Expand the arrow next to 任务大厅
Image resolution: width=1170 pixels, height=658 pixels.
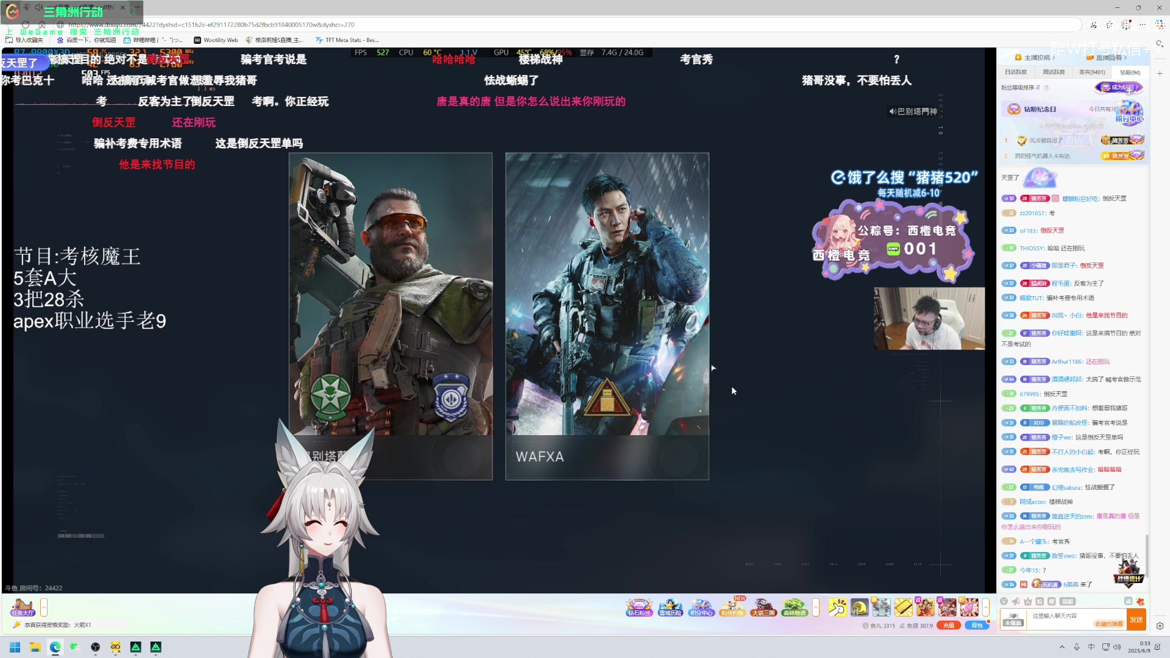[x=44, y=607]
